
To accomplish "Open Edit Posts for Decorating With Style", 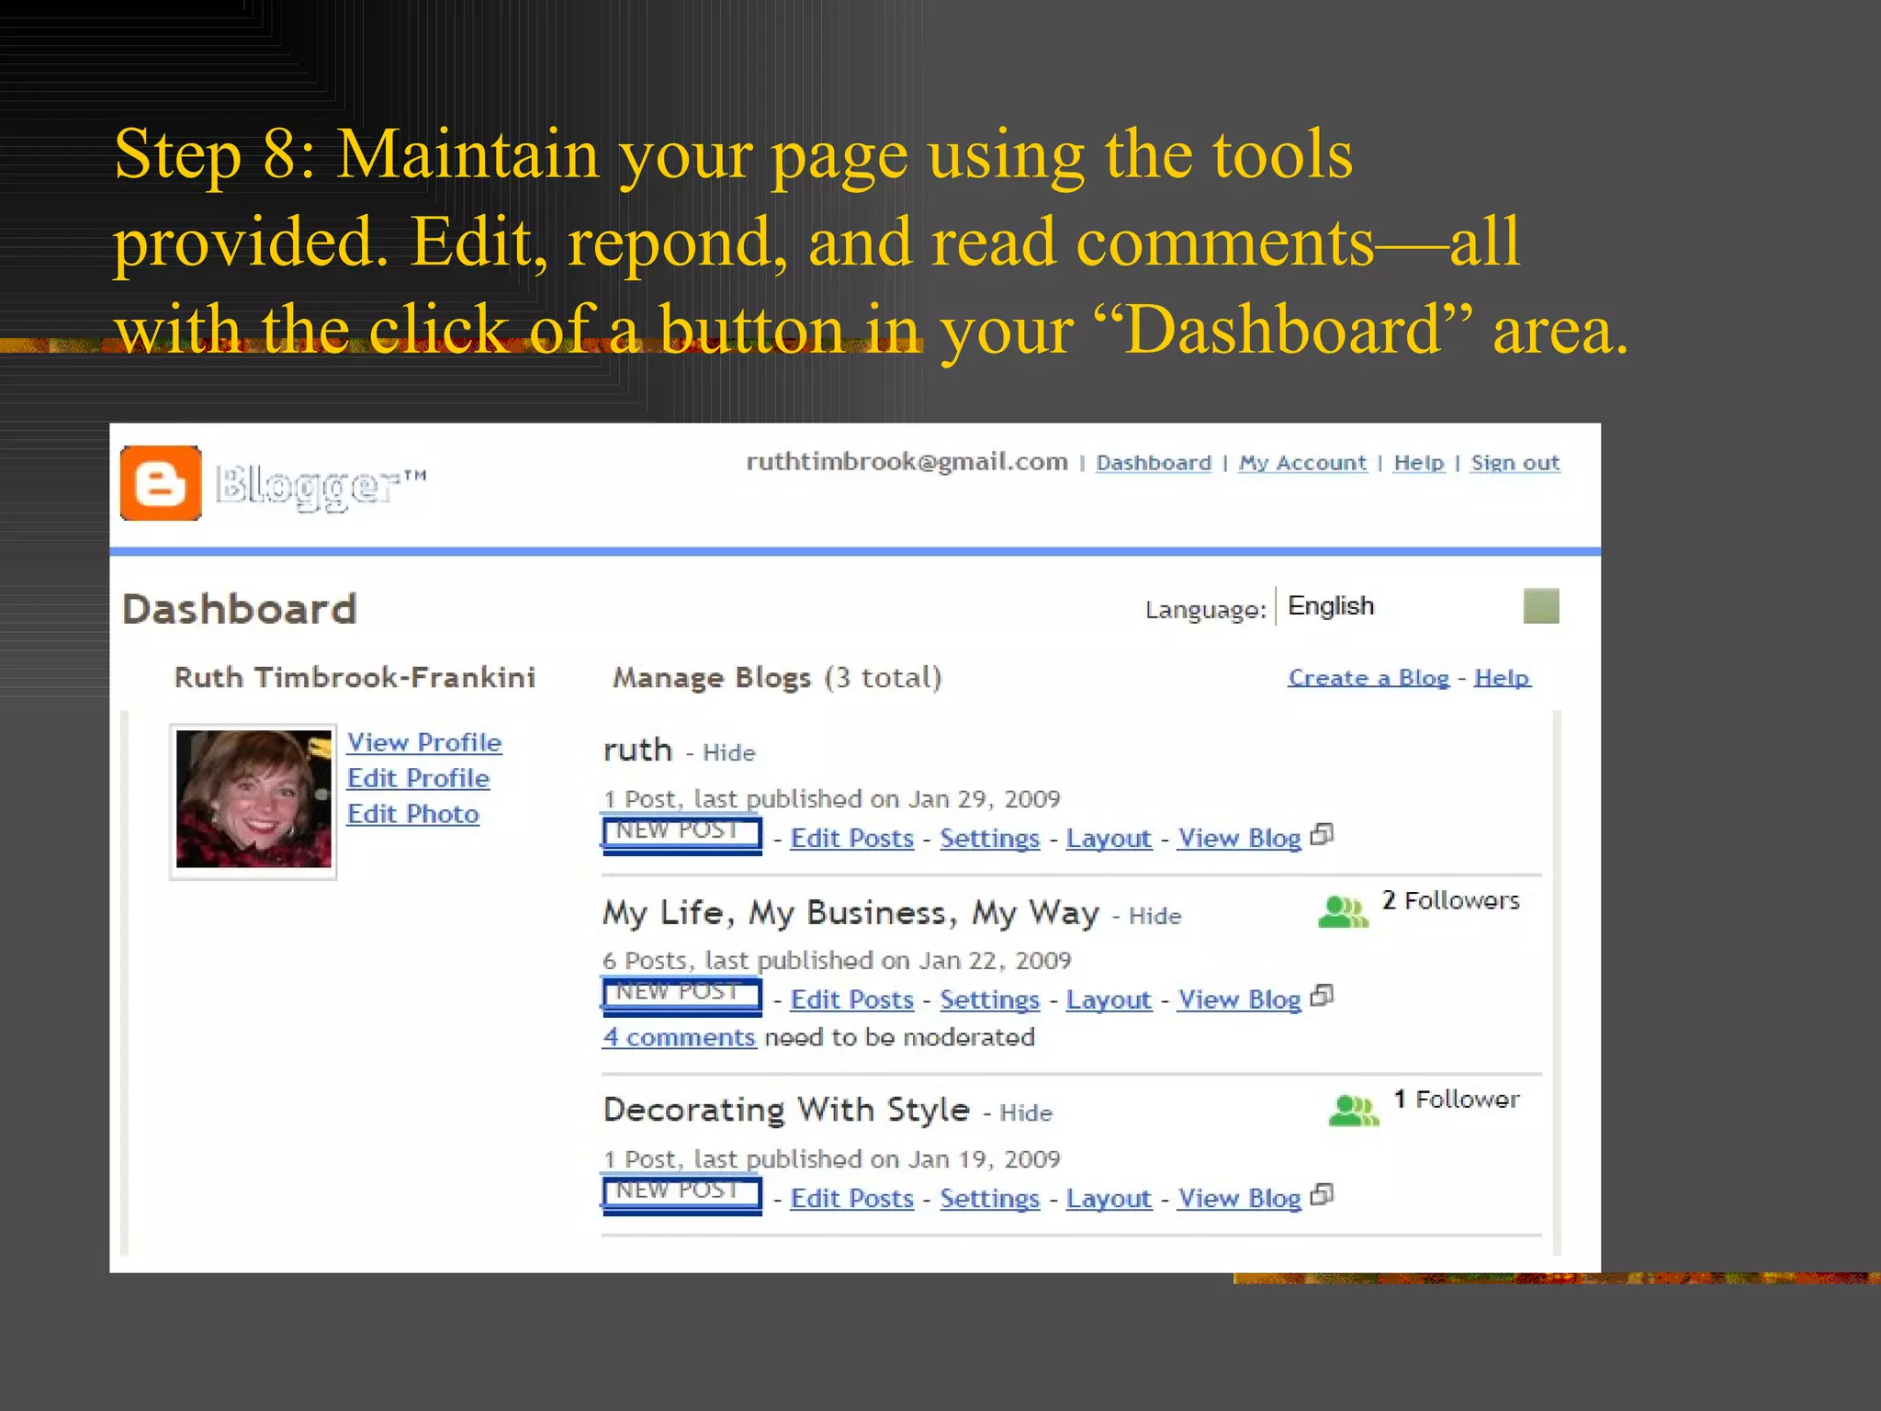I will pyautogui.click(x=852, y=1199).
